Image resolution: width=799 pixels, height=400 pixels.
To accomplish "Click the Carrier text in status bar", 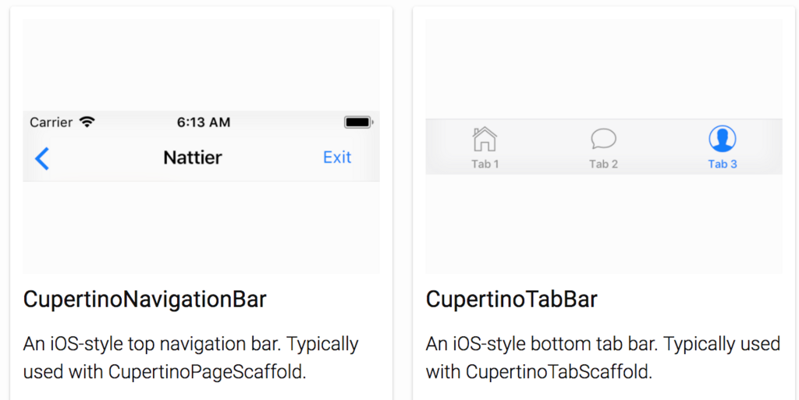I will pos(51,122).
